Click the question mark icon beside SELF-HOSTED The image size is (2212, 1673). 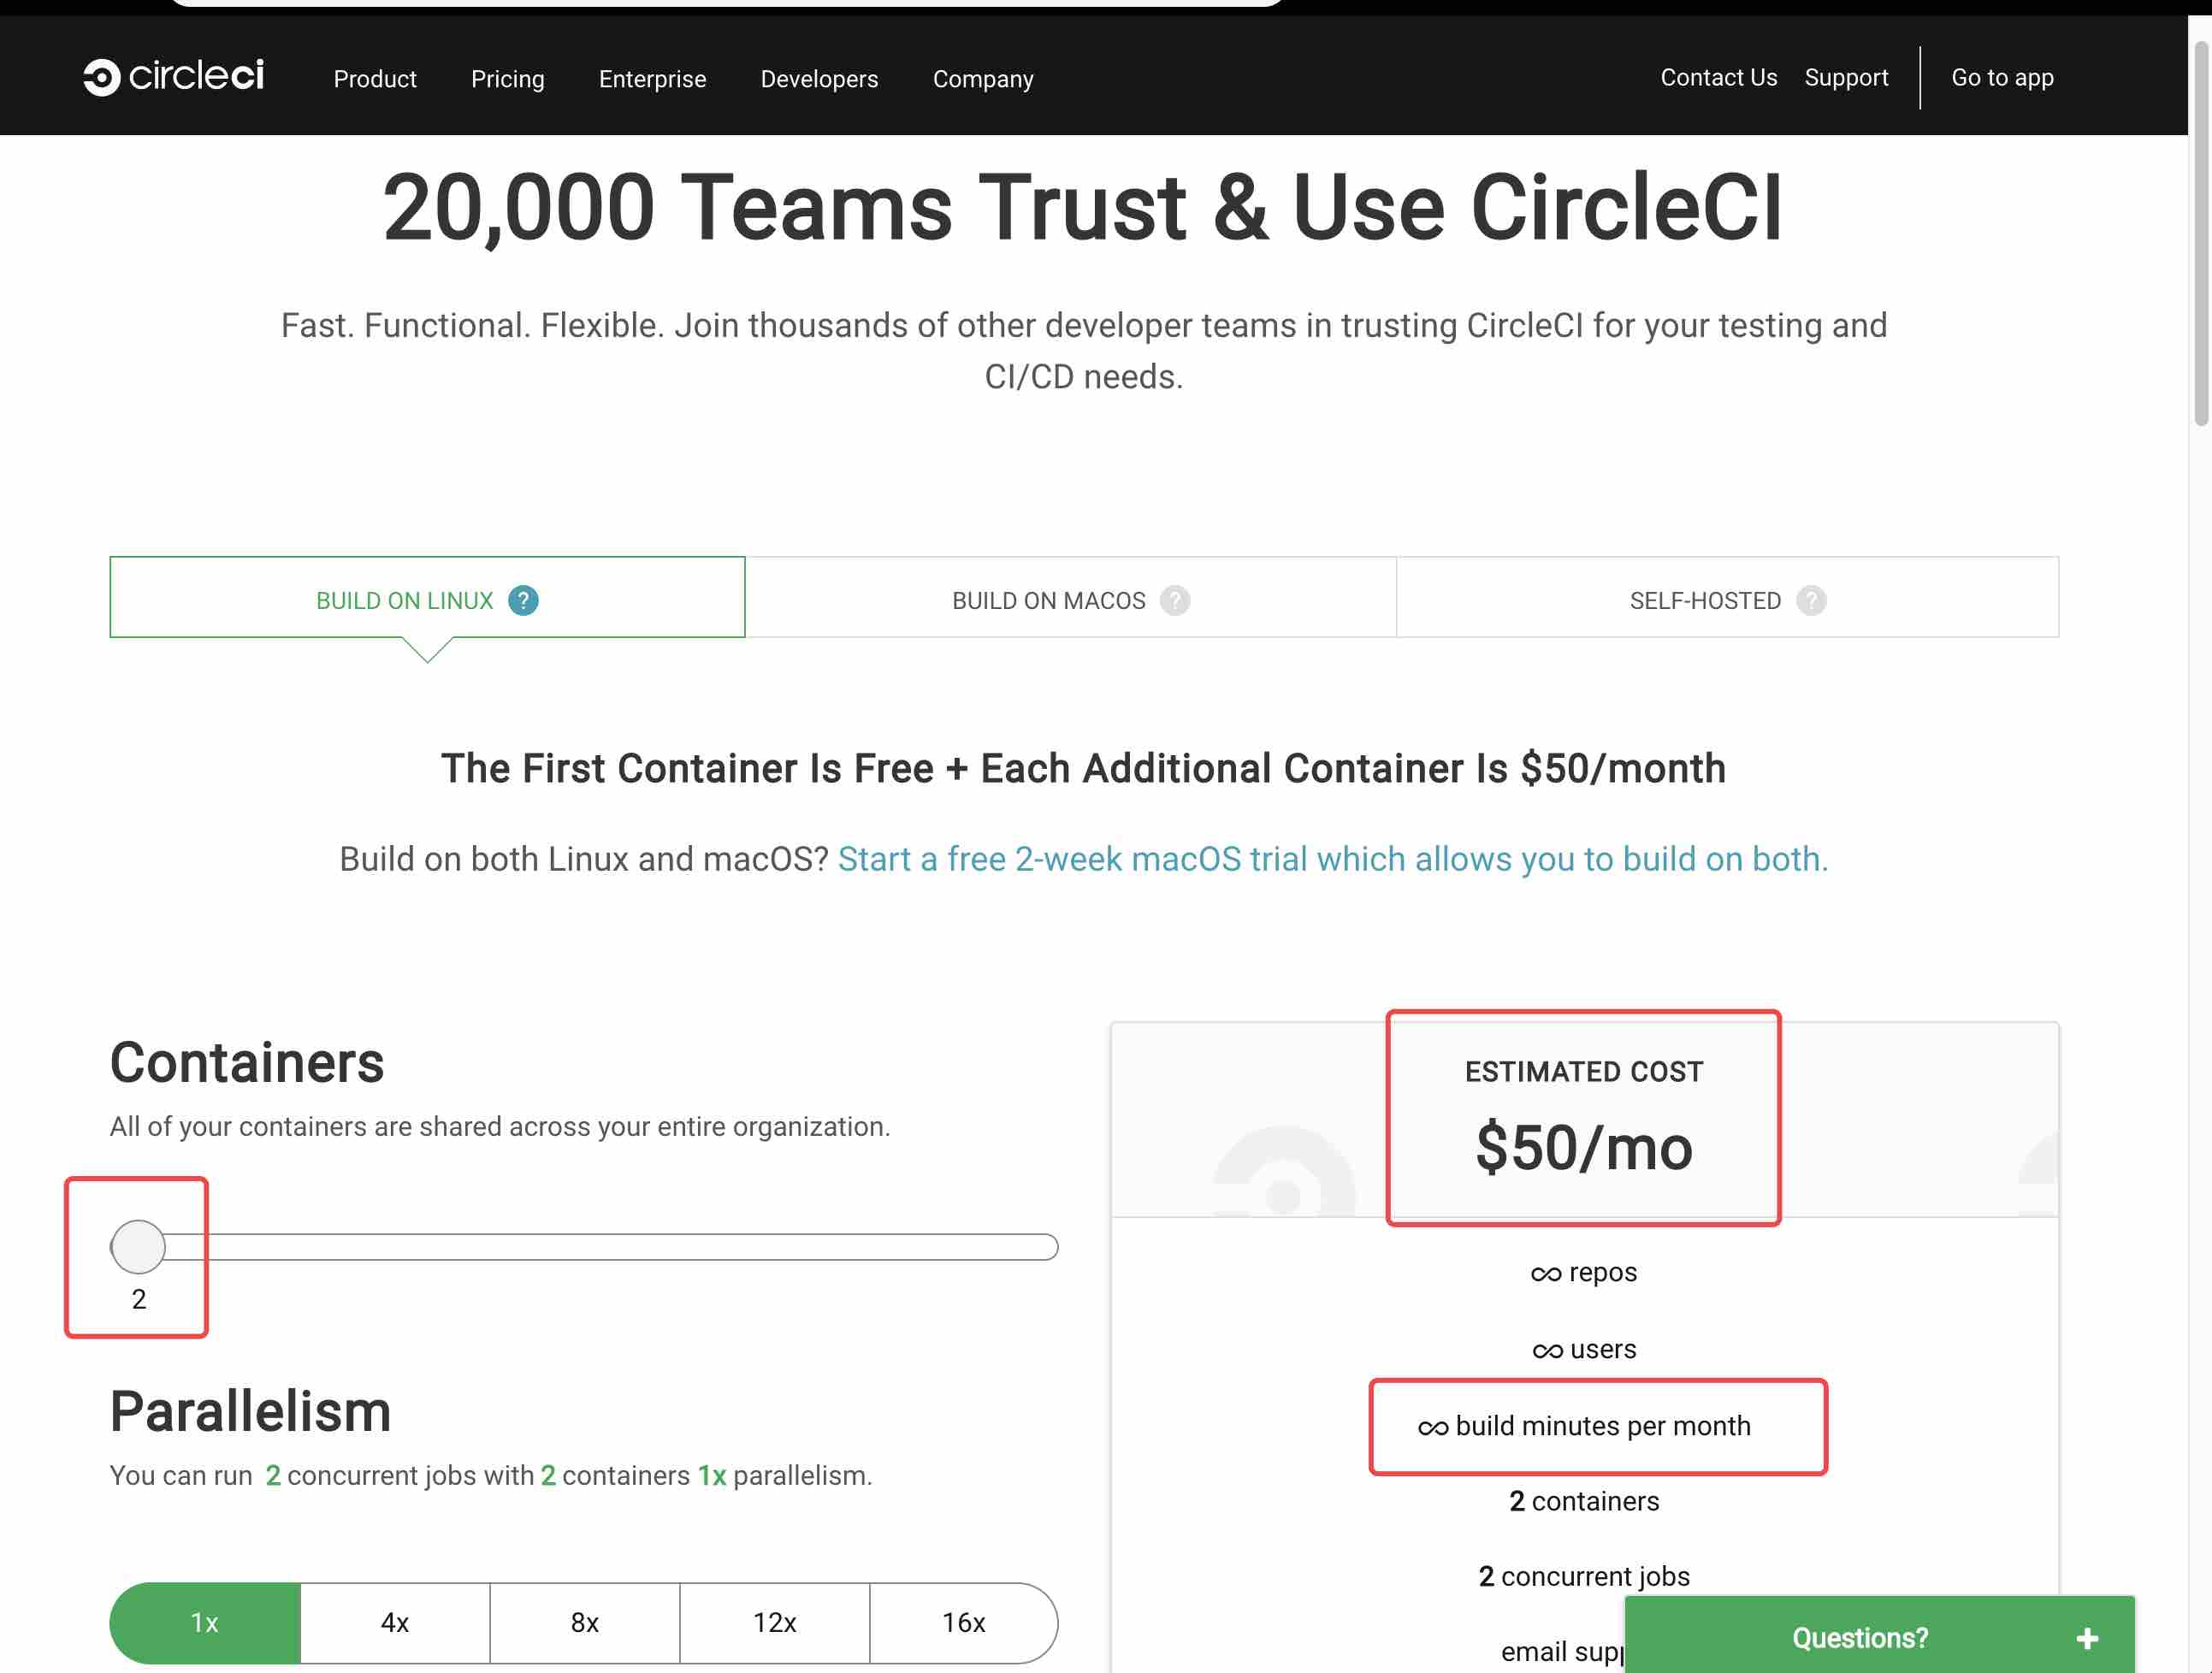(x=1810, y=600)
